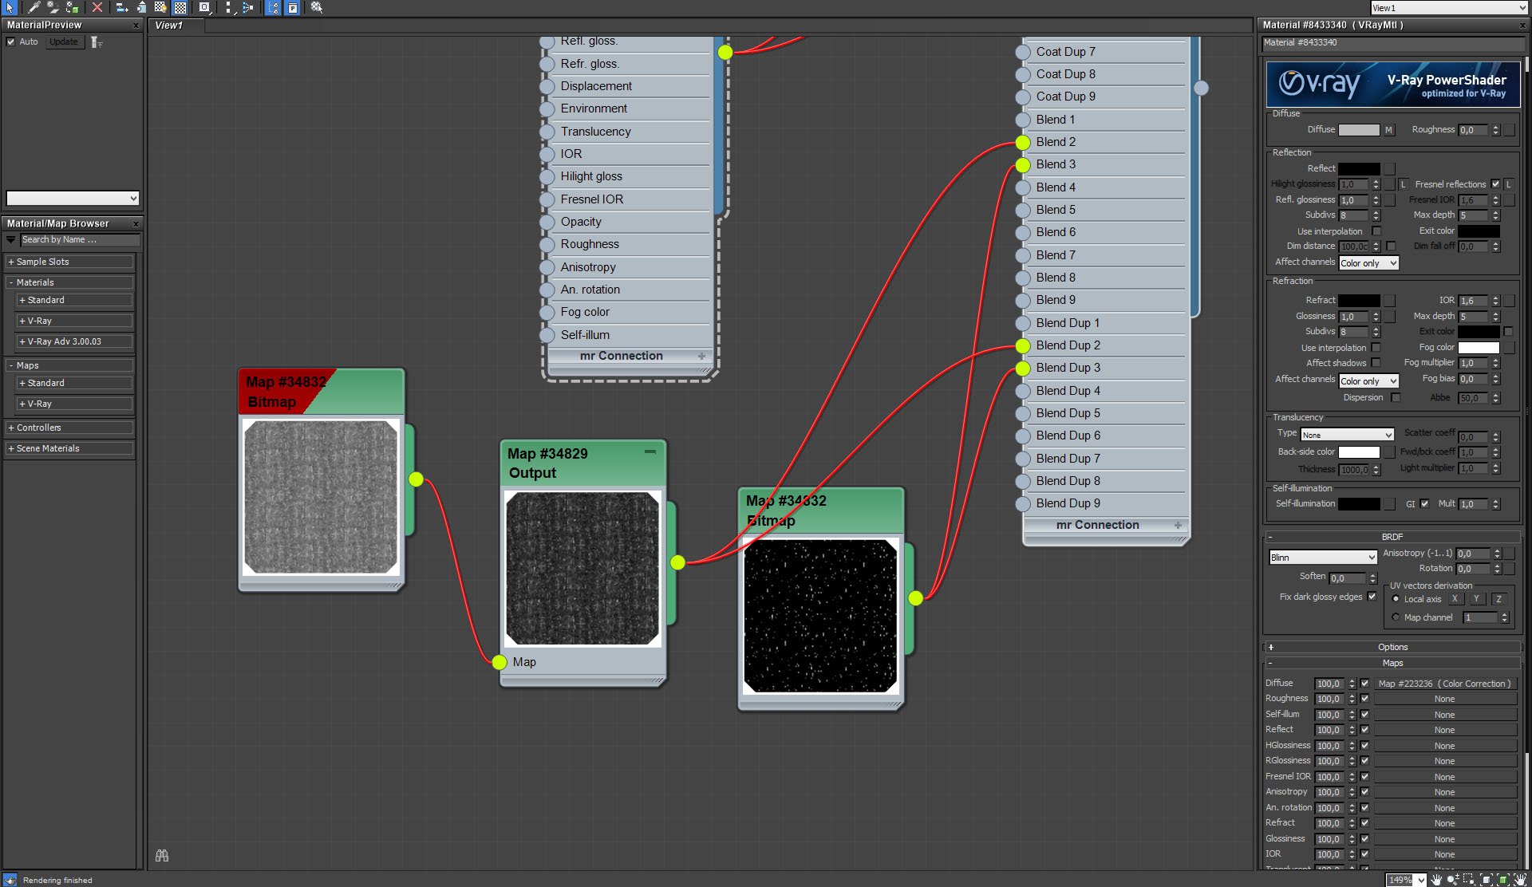
Task: Open the Diffuse Color Correction map button
Action: 1444,684
